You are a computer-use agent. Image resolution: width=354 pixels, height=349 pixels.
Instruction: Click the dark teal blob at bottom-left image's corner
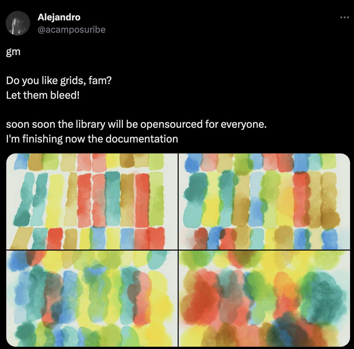pos(24,333)
